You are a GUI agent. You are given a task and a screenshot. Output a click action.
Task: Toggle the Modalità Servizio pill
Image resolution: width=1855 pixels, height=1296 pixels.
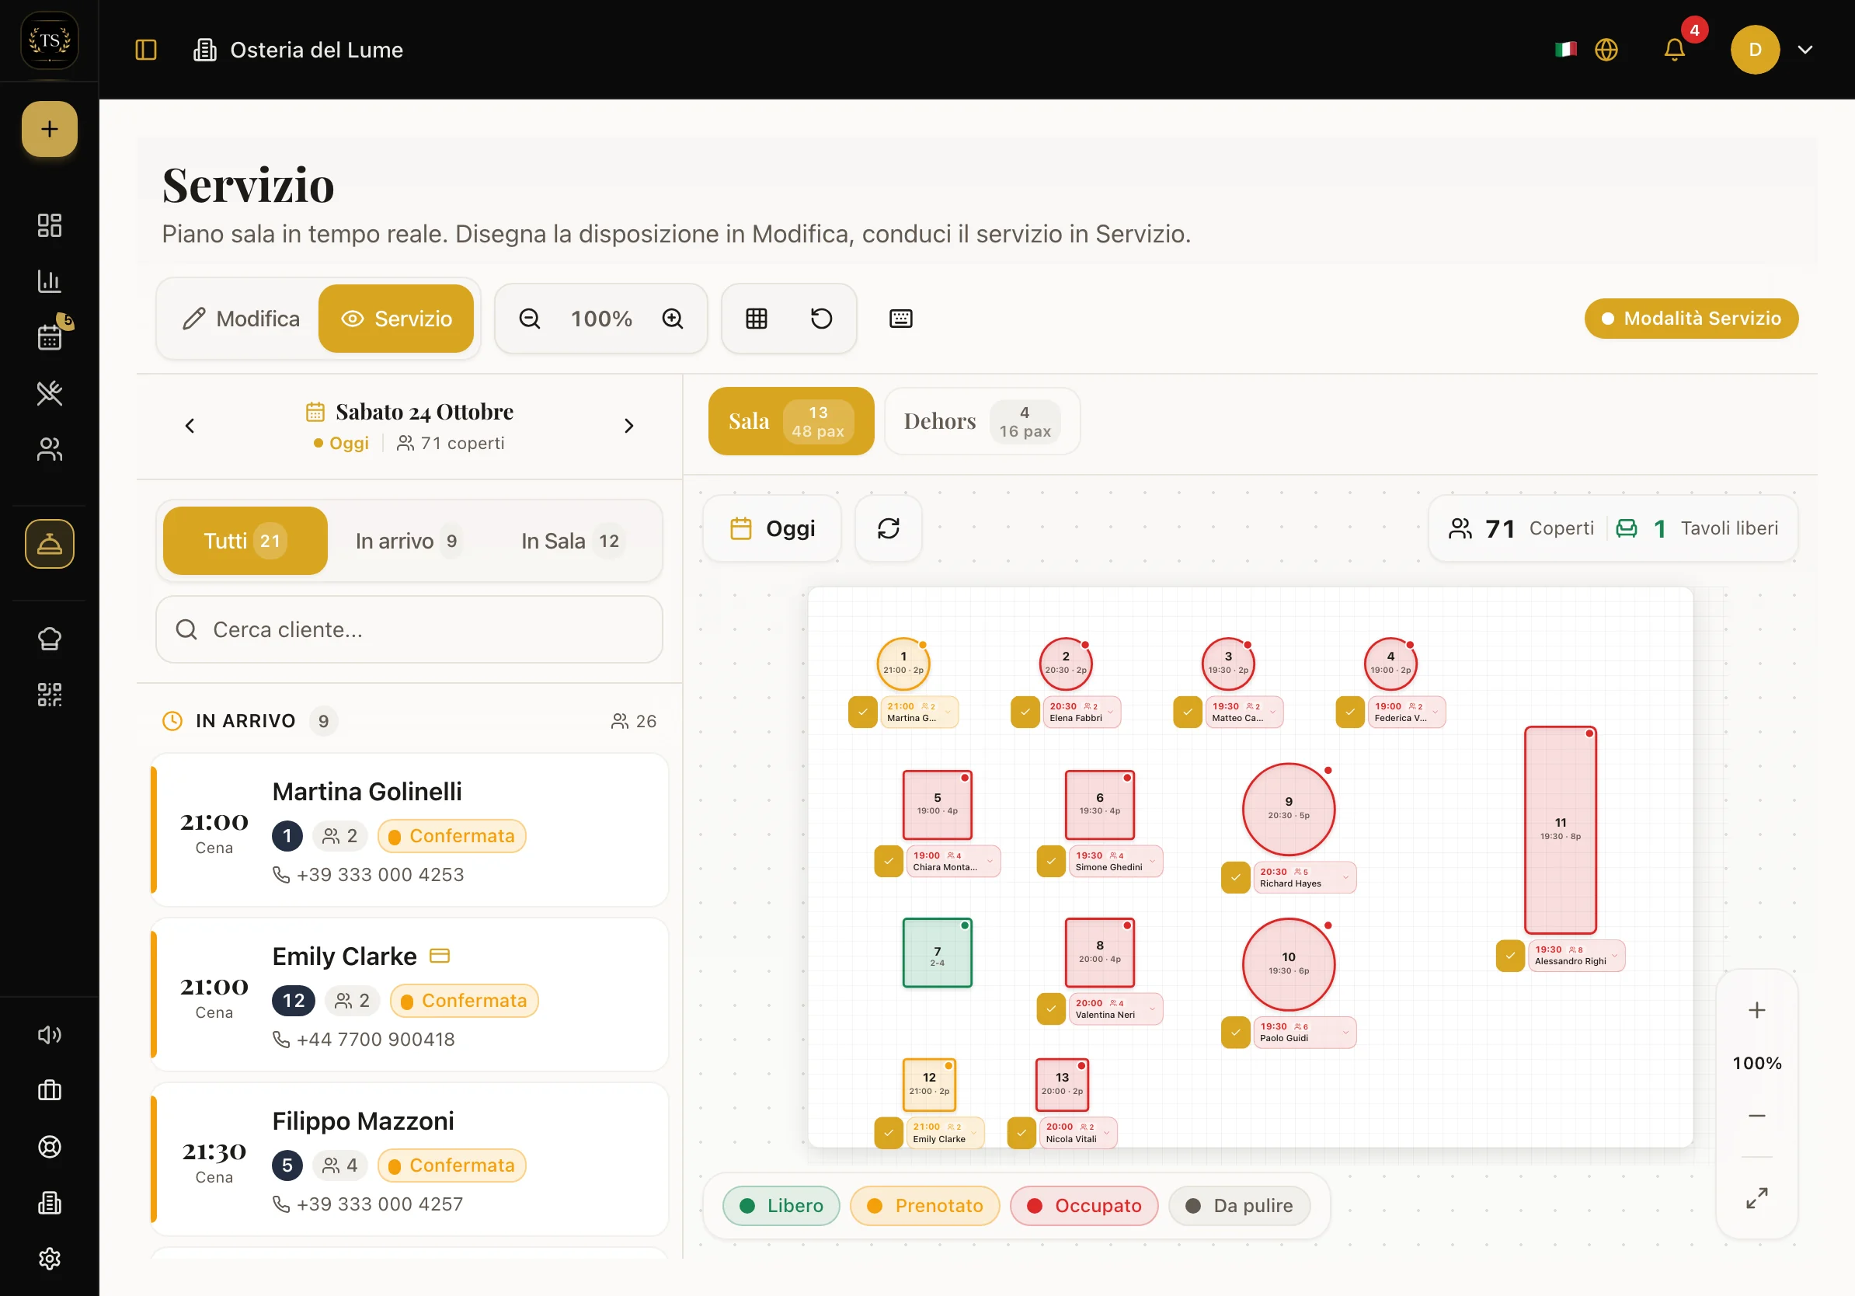[x=1691, y=319]
